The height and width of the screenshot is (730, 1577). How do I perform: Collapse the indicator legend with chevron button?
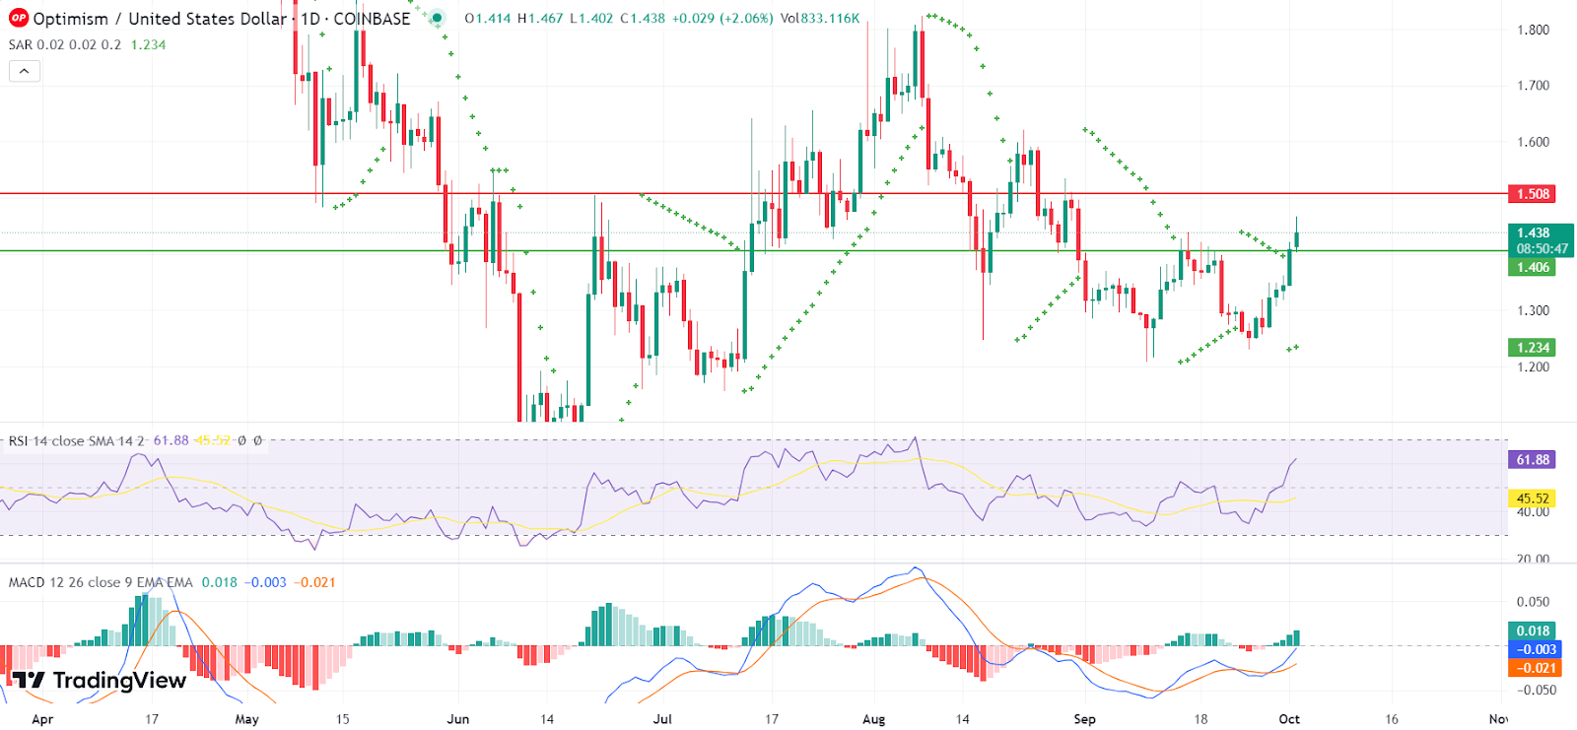tap(25, 71)
